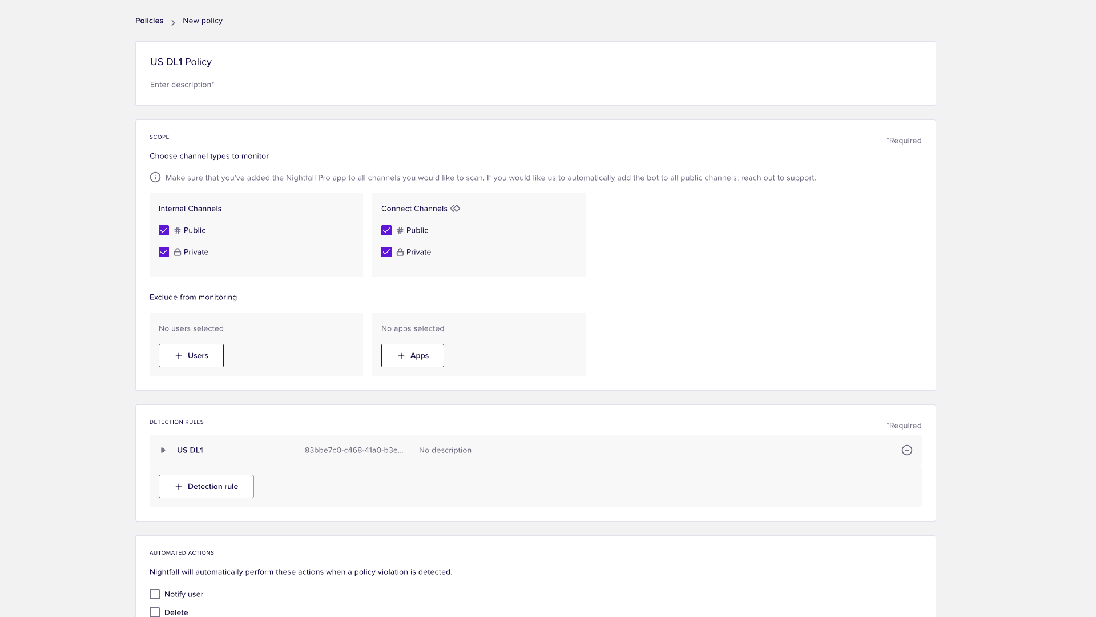Image resolution: width=1096 pixels, height=617 pixels.
Task: Click the SCOPE section label
Action: pos(159,137)
